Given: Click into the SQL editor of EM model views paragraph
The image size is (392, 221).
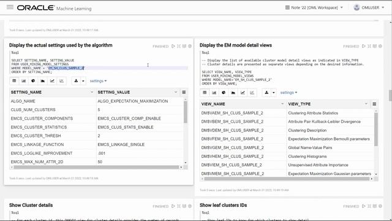Looking at the screenshot, I should (290, 68).
